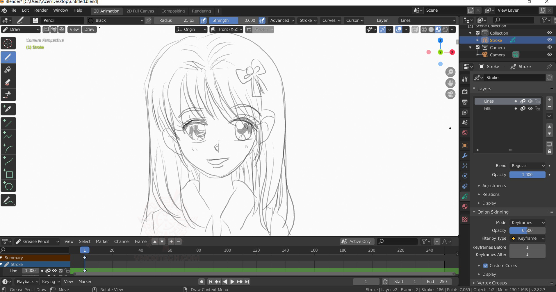Select the Eyedropper tool

(x=8, y=109)
